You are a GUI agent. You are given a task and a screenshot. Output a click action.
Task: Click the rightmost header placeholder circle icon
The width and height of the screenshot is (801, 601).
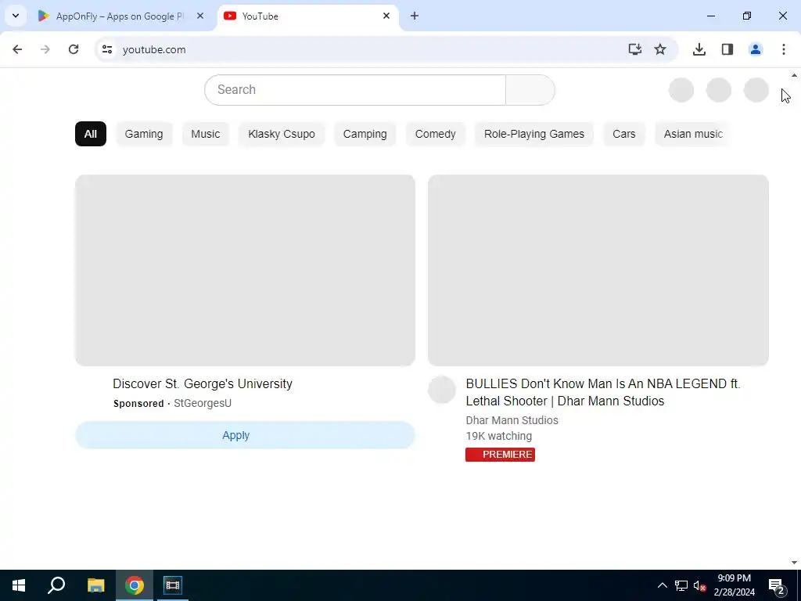756,91
